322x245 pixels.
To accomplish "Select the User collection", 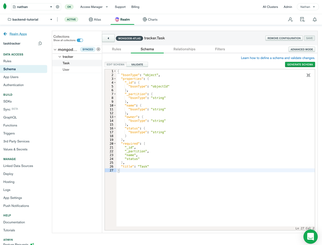I will tap(77, 69).
